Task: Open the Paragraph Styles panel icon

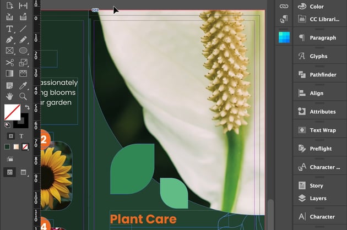Action: tap(284, 19)
